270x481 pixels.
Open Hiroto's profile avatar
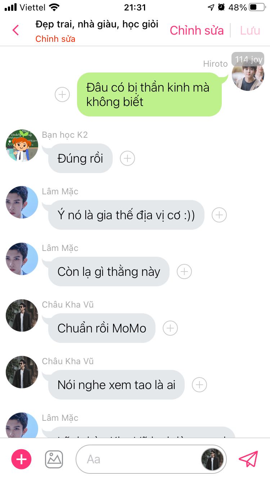[x=248, y=75]
